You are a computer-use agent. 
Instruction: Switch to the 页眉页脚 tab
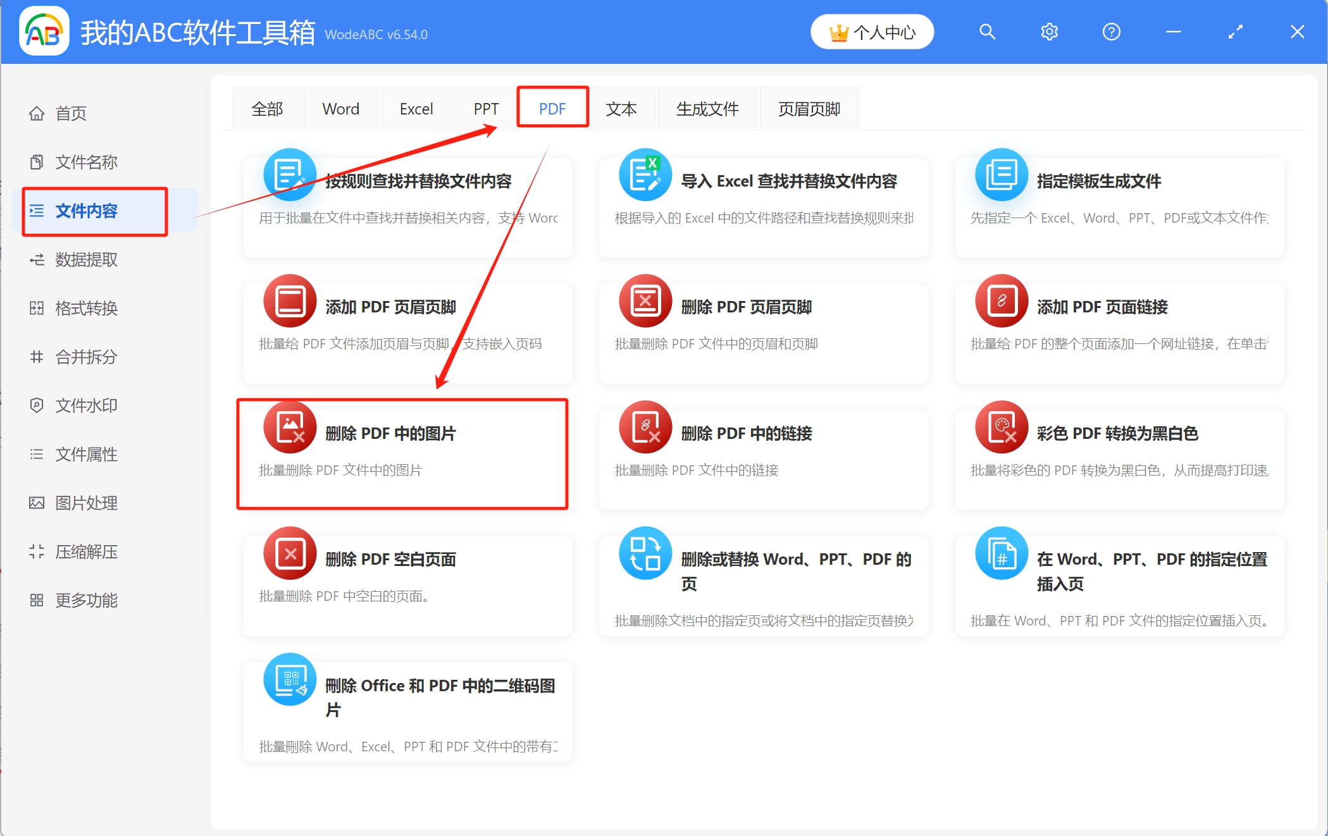click(809, 108)
